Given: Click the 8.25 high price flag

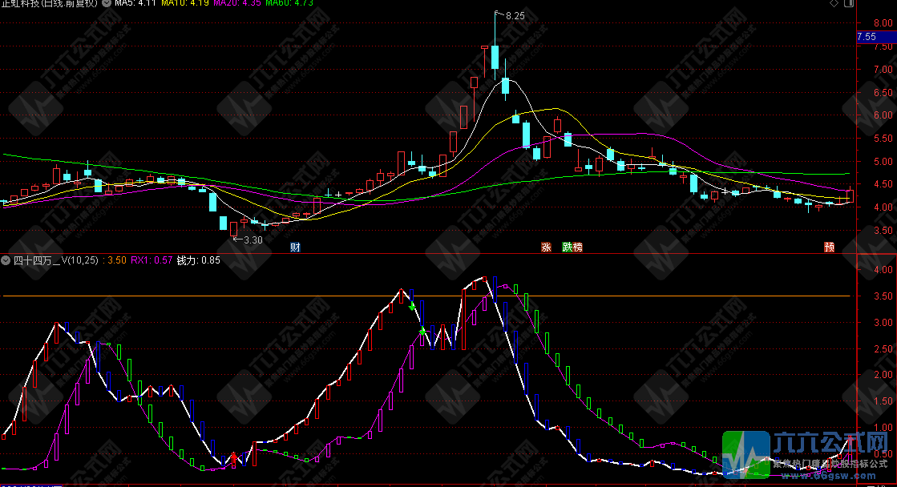Looking at the screenshot, I should 513,15.
